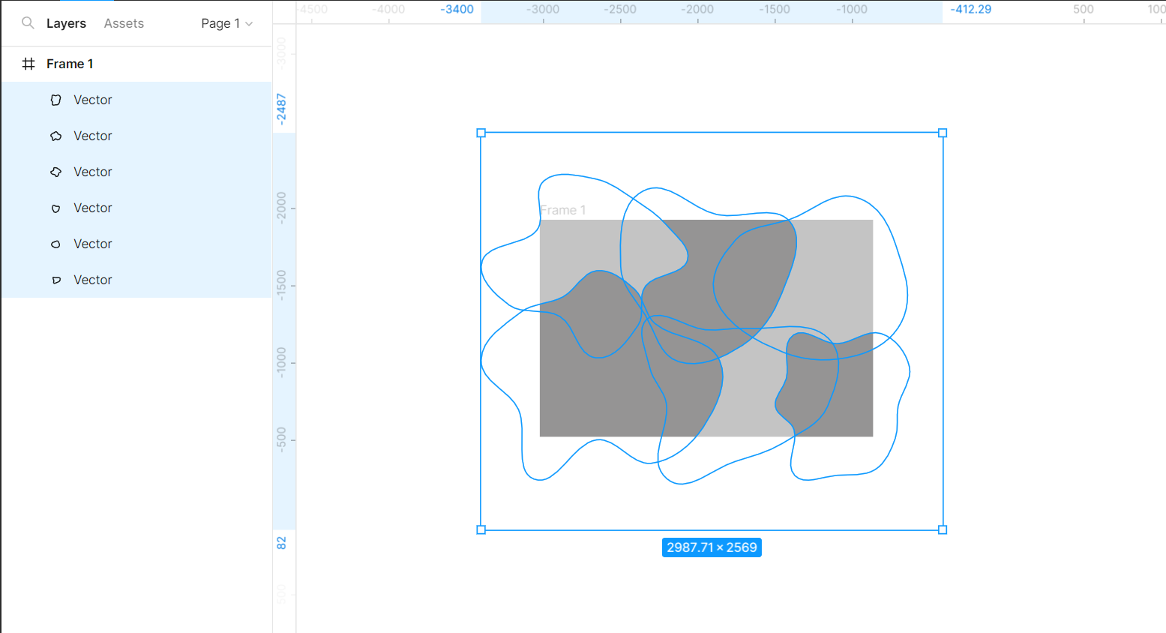Click the bottom-left selection handle on canvas
1166x633 pixels.
click(481, 529)
